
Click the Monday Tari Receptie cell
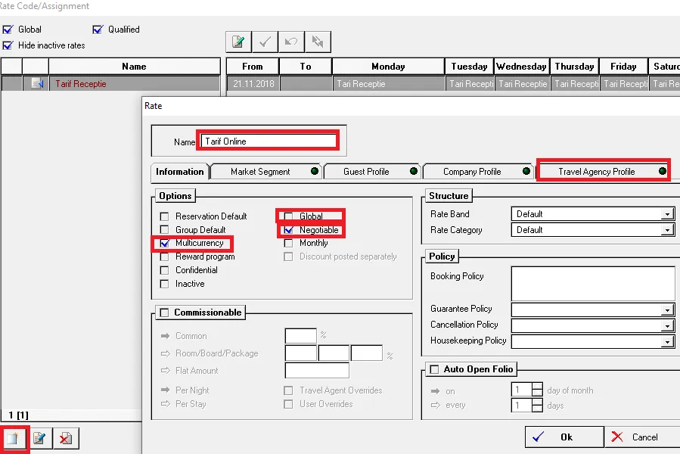(388, 84)
